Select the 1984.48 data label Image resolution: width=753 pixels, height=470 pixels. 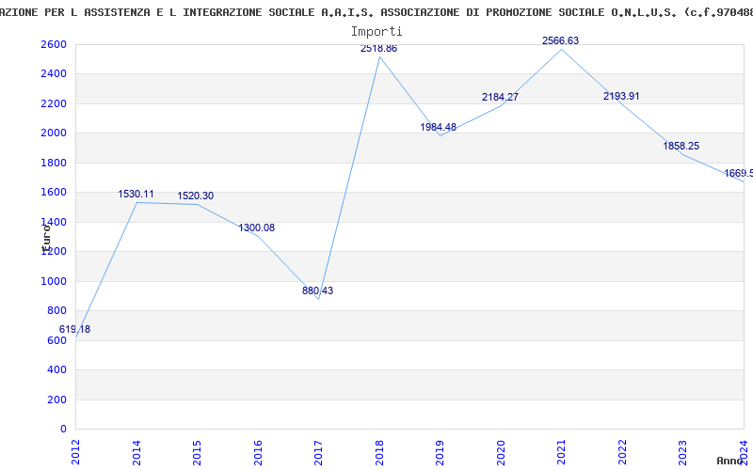pyautogui.click(x=439, y=127)
